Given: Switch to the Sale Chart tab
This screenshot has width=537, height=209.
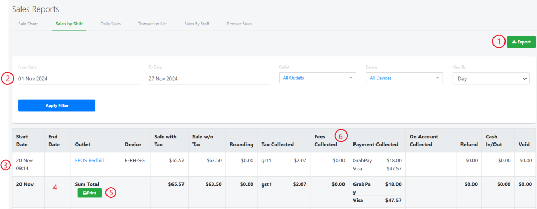Looking at the screenshot, I should [x=28, y=24].
